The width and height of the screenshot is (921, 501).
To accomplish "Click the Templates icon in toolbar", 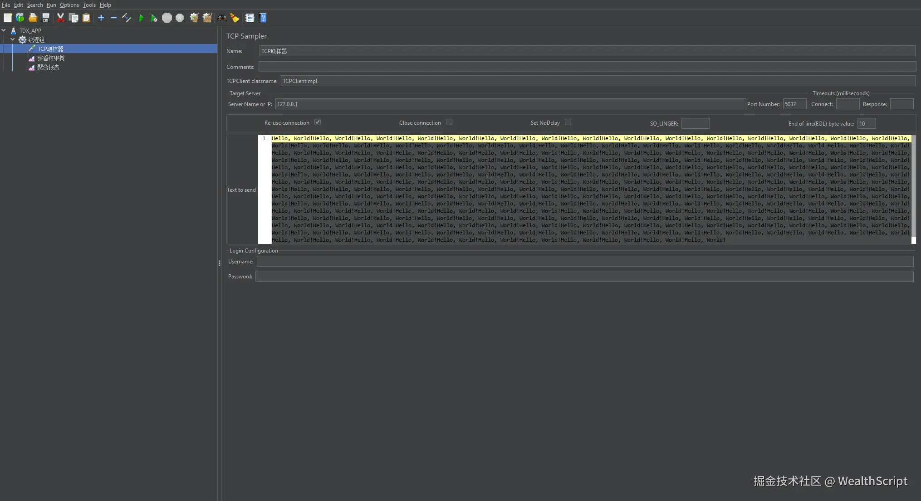I will [20, 18].
